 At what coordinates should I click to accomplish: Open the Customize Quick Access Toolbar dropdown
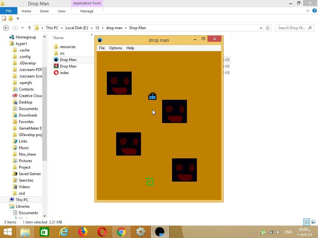click(18, 19)
